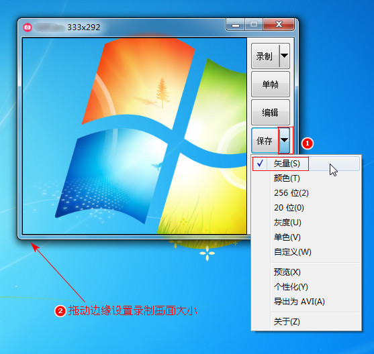
Task: Click the disabled maximize button
Action: point(254,25)
